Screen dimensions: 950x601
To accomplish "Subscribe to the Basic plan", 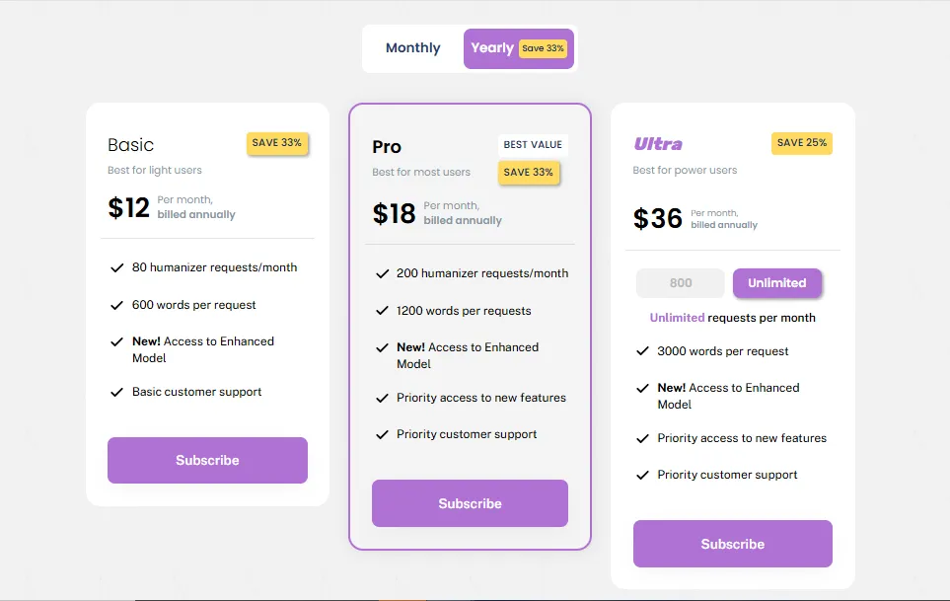I will [207, 460].
